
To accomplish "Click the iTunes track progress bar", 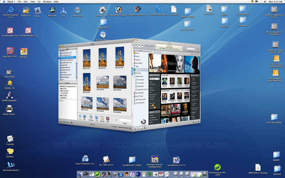I will point(169,49).
